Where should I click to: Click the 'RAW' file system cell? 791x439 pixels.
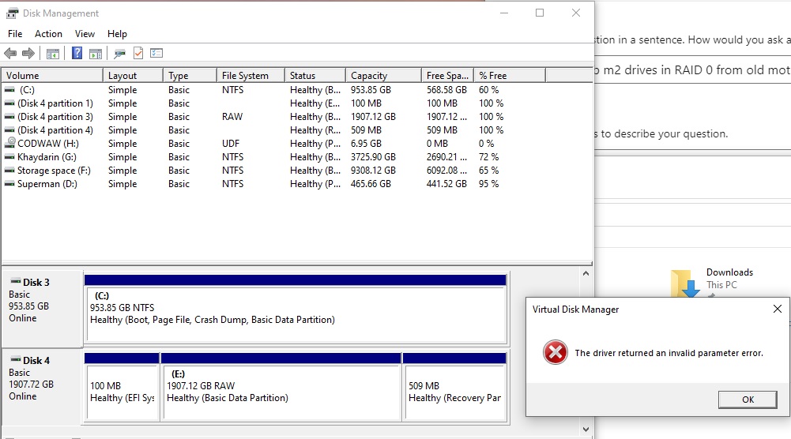point(232,116)
